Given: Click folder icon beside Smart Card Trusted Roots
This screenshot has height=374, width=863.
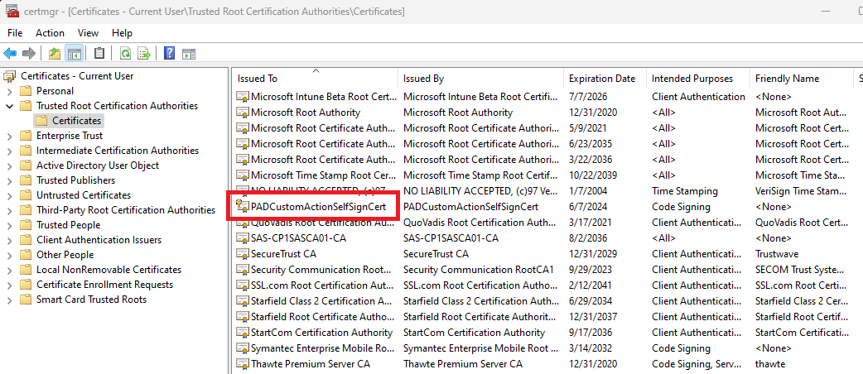Looking at the screenshot, I should click(26, 300).
